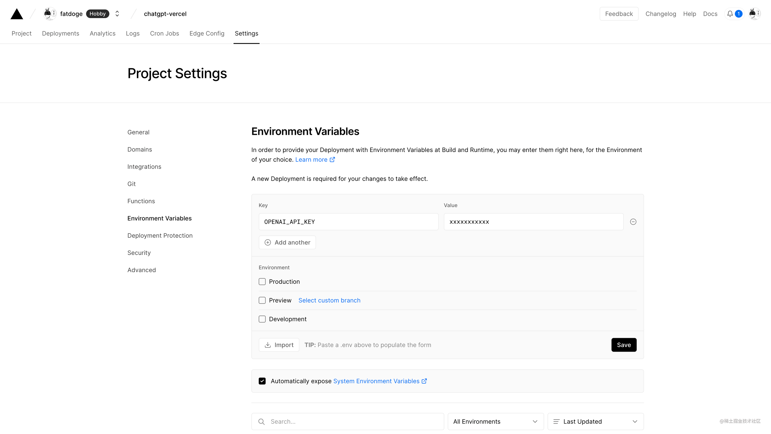The image size is (771, 434).
Task: Open System Environment Variables link
Action: coord(380,381)
